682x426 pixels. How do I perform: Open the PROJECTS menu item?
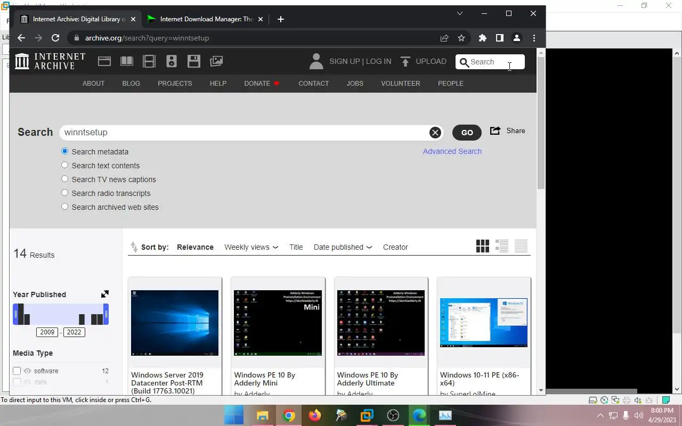(175, 83)
